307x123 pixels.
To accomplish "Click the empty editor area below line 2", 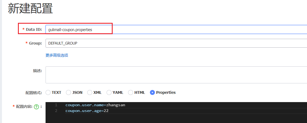I will pos(166,118).
